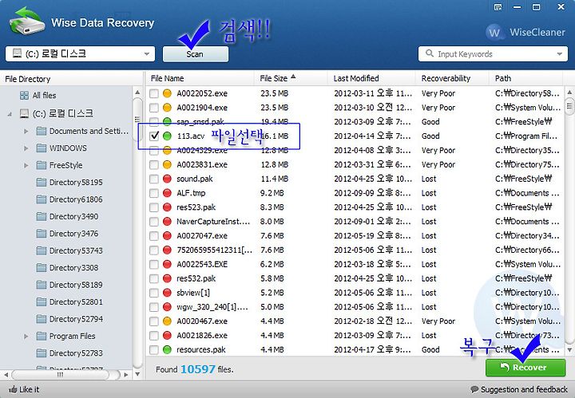Sort by File Name column header
This screenshot has width=575, height=398.
(x=200, y=78)
